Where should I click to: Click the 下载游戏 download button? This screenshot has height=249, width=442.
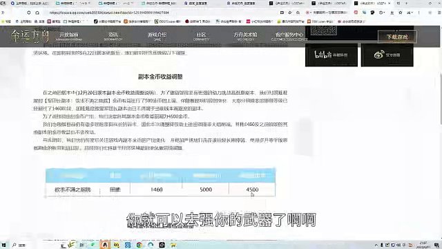397,37
